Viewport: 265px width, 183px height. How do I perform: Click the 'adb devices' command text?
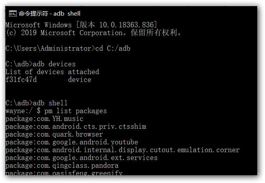(54, 64)
